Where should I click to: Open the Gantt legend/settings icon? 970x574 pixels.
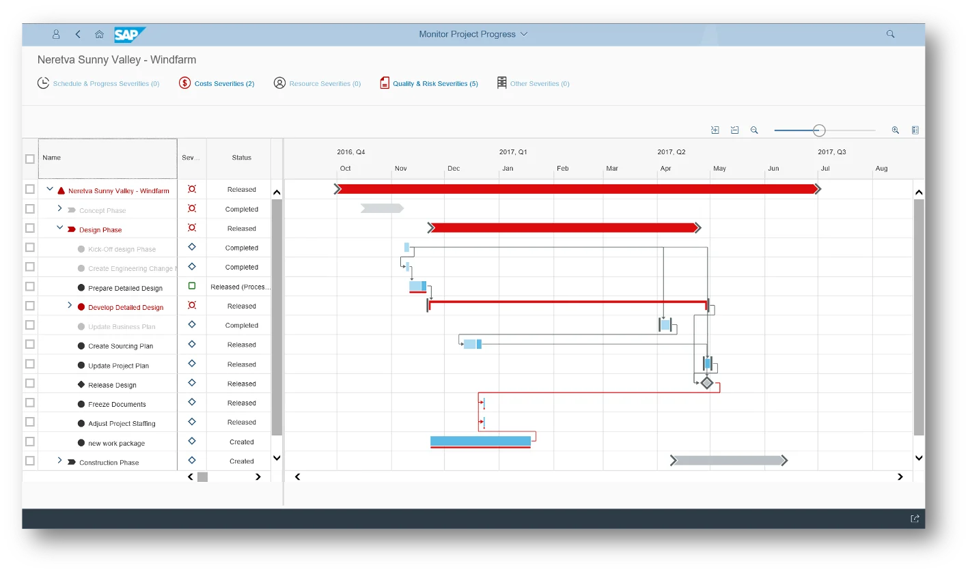pos(915,130)
